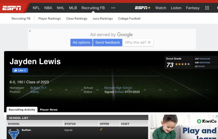218x139 pixels.
Task: Open Juco Rankings
Action: coord(103,19)
